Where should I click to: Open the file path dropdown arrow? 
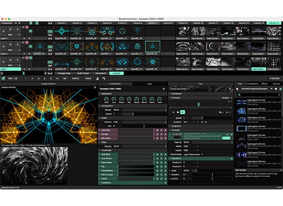(x=272, y=89)
